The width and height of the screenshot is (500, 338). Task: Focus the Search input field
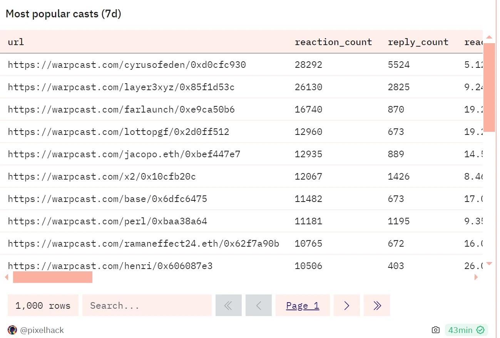(x=147, y=306)
